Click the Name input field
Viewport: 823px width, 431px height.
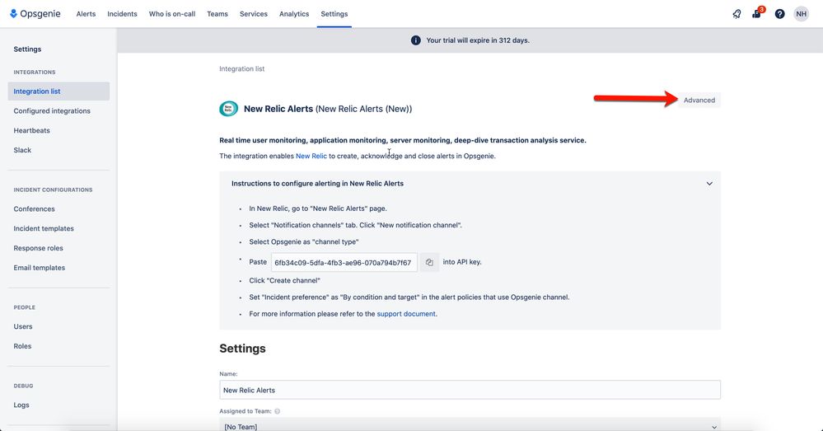pyautogui.click(x=470, y=390)
